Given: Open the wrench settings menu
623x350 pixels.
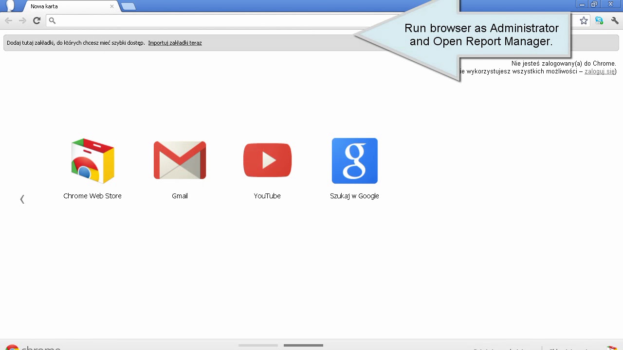Looking at the screenshot, I should coord(615,20).
